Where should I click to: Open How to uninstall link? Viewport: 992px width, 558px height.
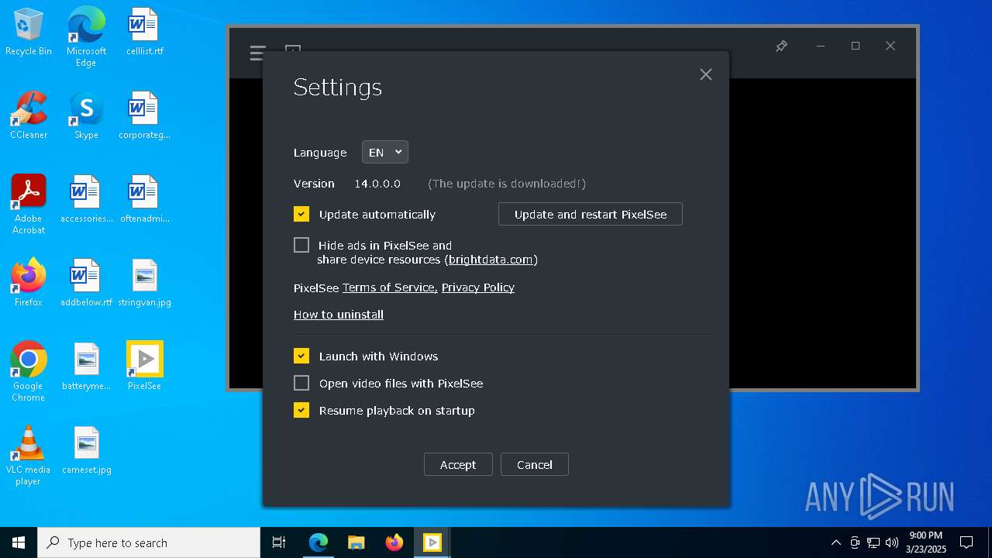coord(339,315)
